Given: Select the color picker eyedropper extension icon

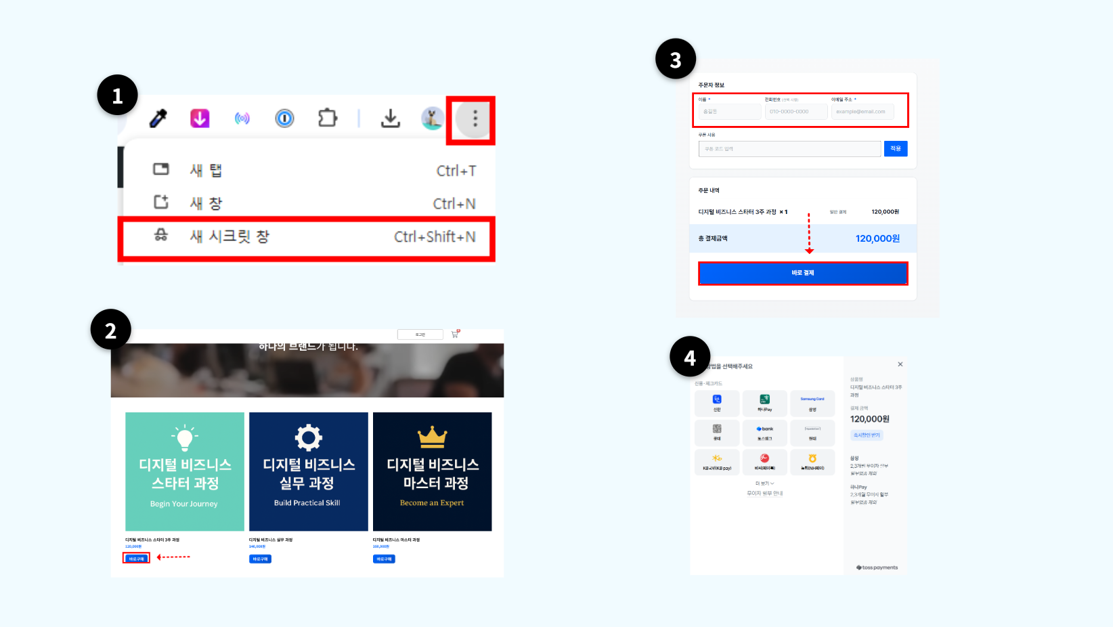Looking at the screenshot, I should pos(157,118).
